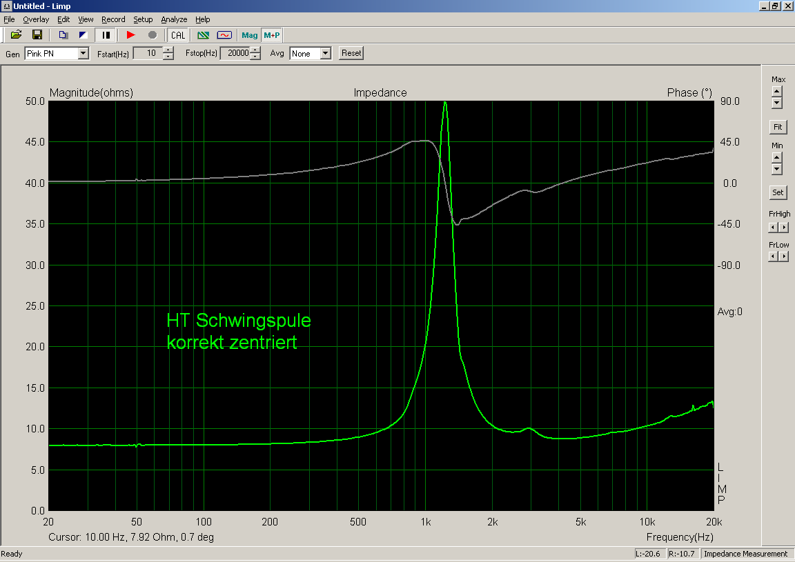This screenshot has height=562, width=795.
Task: Click the 'Cursor: 10.00 Hz, 7.92 Ohm, 0.7 deg' readout
Action: pos(131,537)
